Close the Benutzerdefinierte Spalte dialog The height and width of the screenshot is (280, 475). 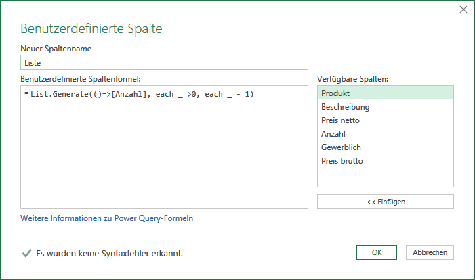pyautogui.click(x=463, y=9)
